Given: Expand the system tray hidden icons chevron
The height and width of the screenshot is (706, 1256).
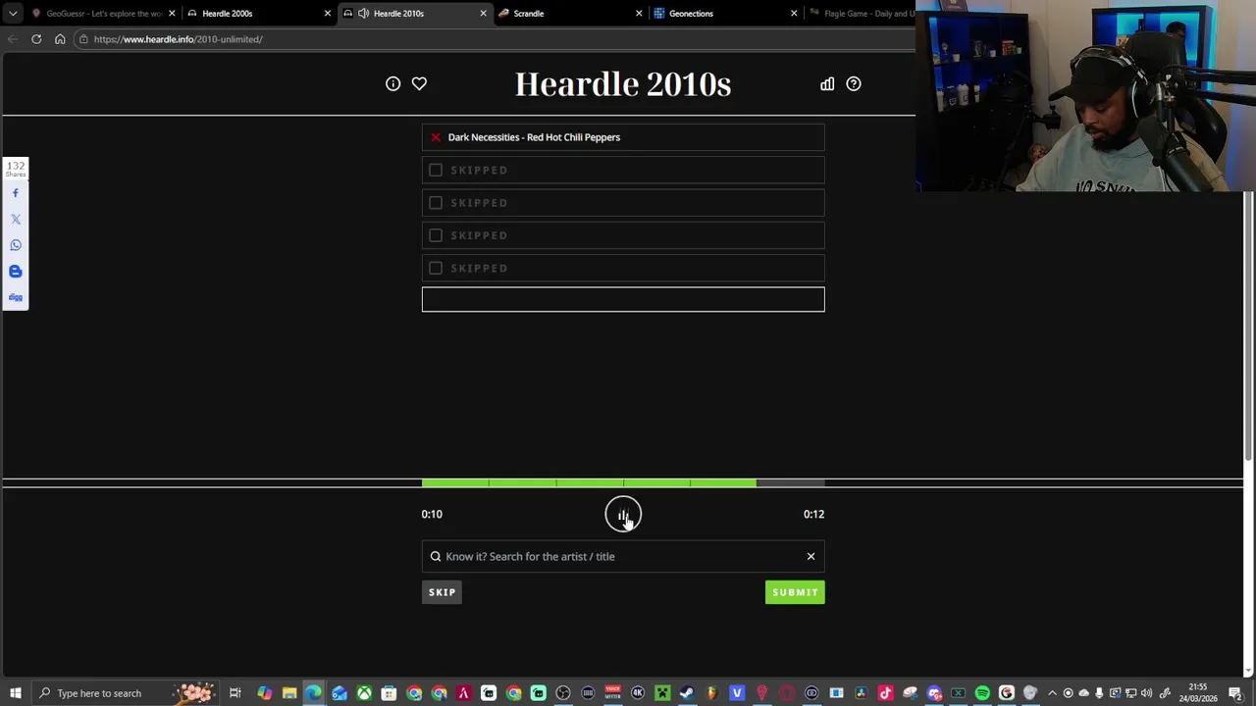Looking at the screenshot, I should pyautogui.click(x=1052, y=693).
